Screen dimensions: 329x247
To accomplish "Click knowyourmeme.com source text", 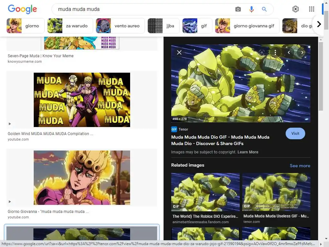I will (24, 61).
